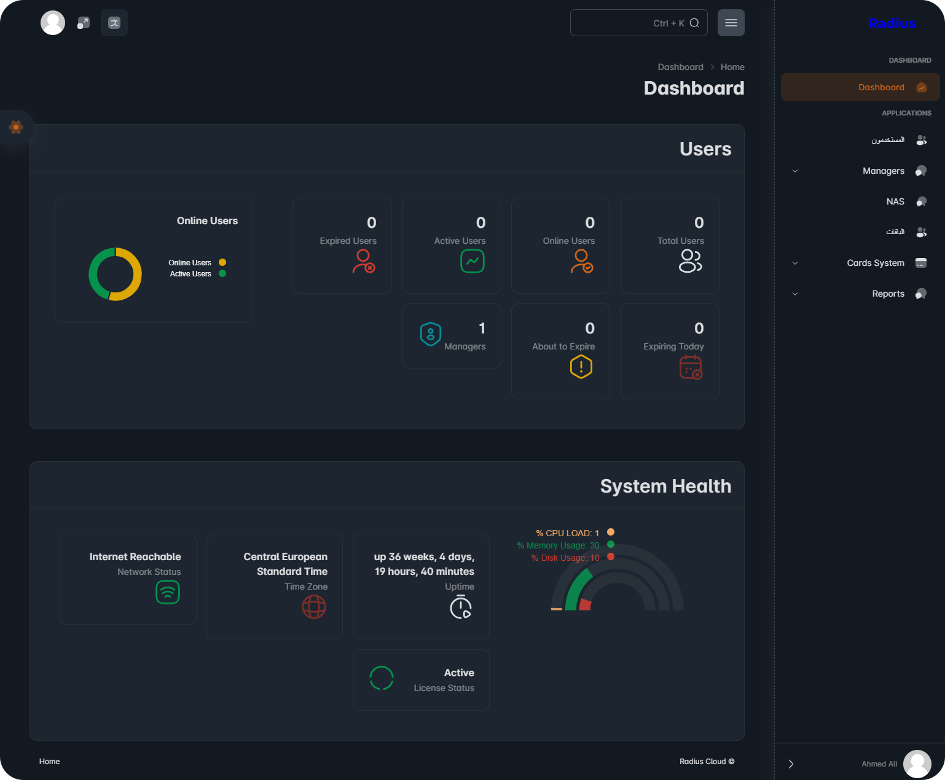Viewport: 945px width, 780px height.
Task: Click the Dashboard breadcrumb link
Action: pos(680,67)
